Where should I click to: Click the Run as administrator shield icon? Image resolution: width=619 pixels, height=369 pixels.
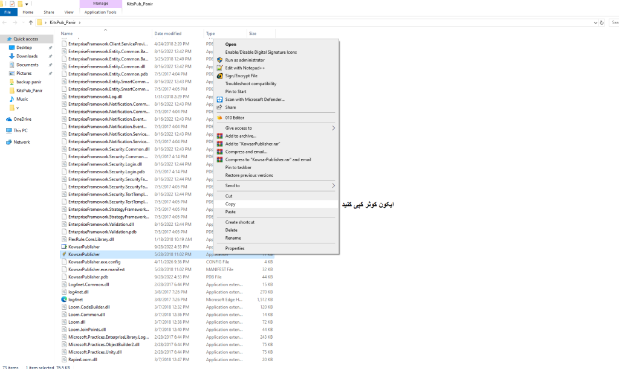click(x=219, y=60)
